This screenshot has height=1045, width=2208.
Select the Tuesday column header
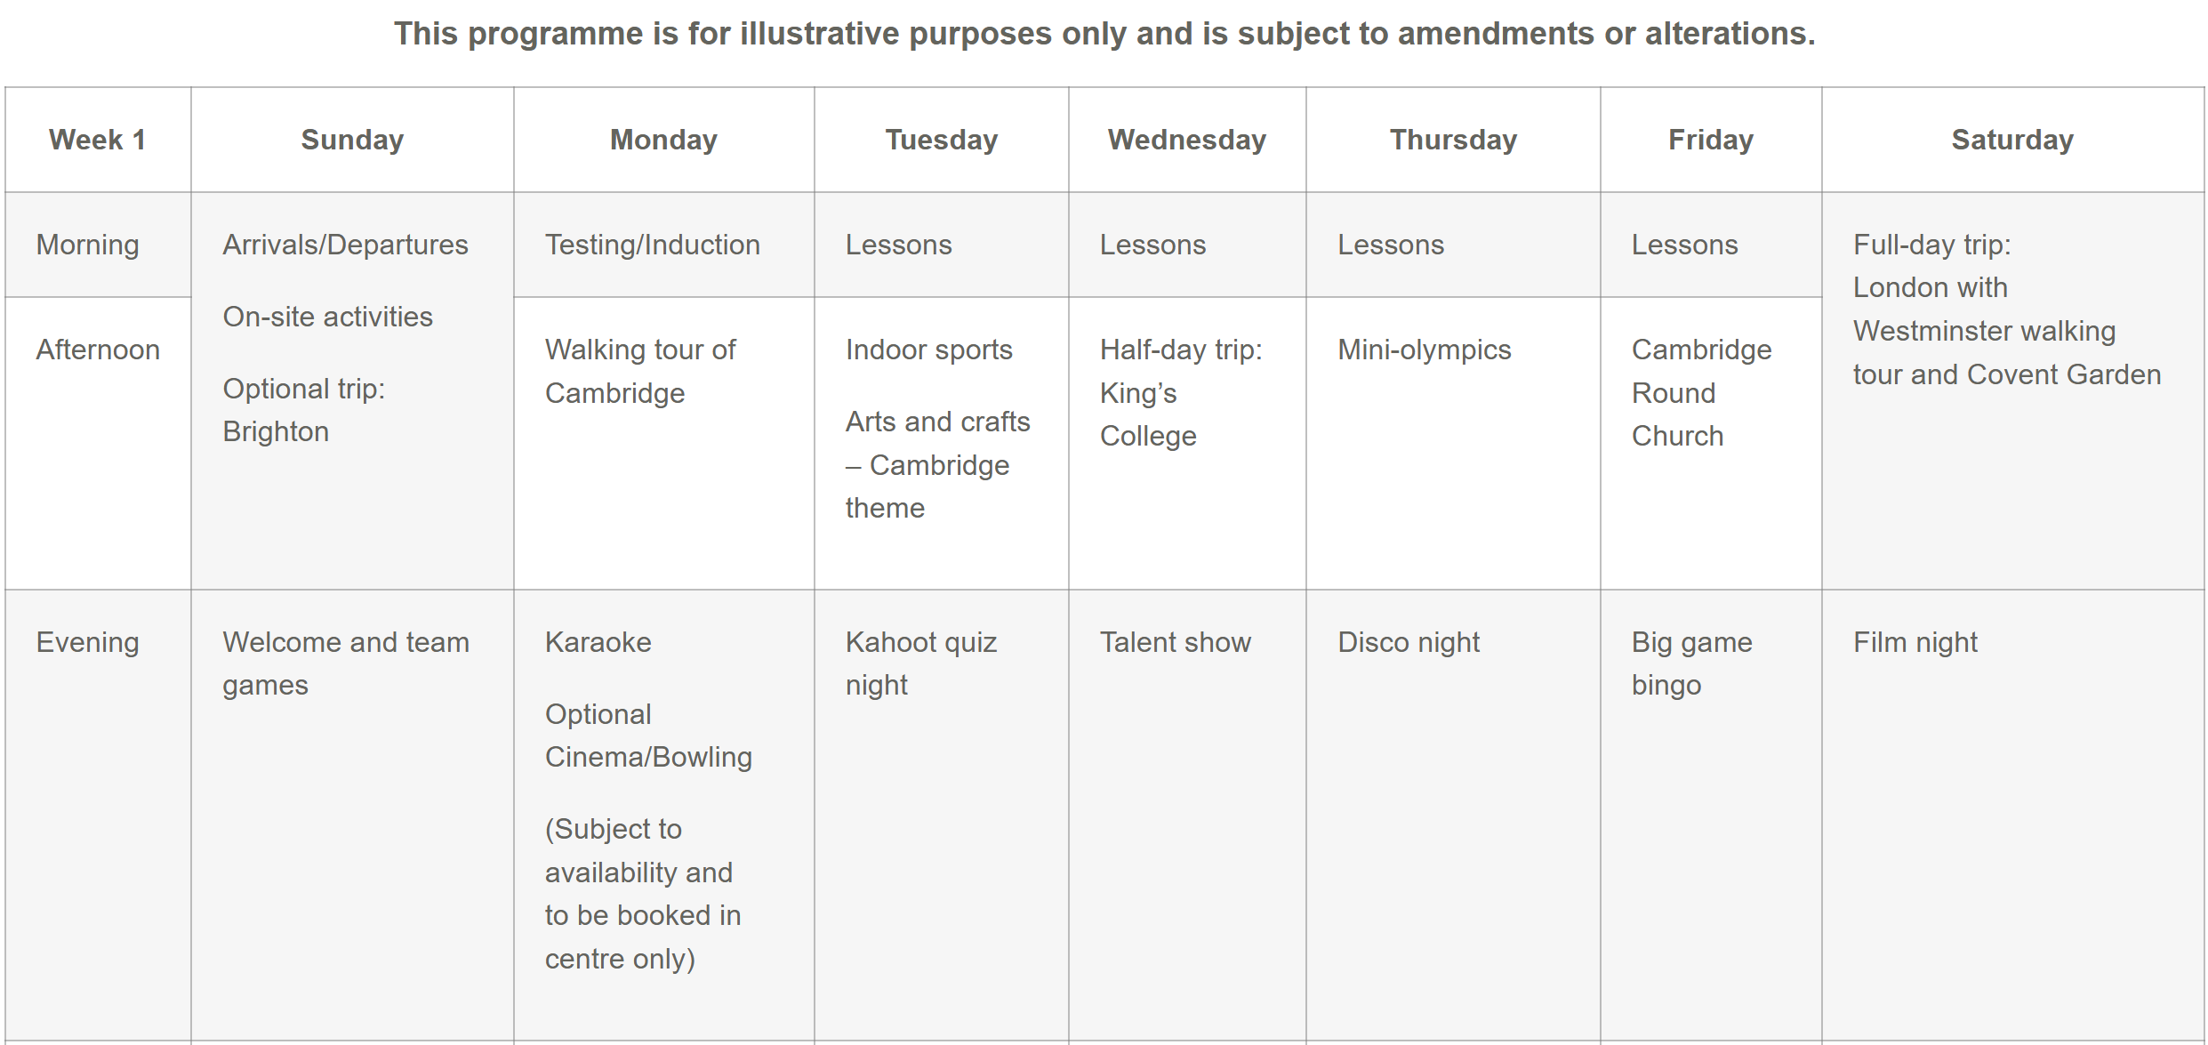coord(941,140)
